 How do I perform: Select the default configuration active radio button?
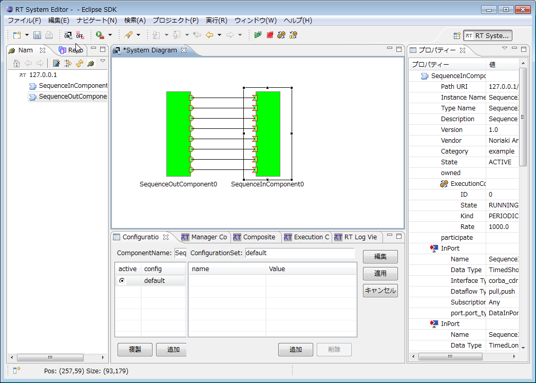pos(122,281)
